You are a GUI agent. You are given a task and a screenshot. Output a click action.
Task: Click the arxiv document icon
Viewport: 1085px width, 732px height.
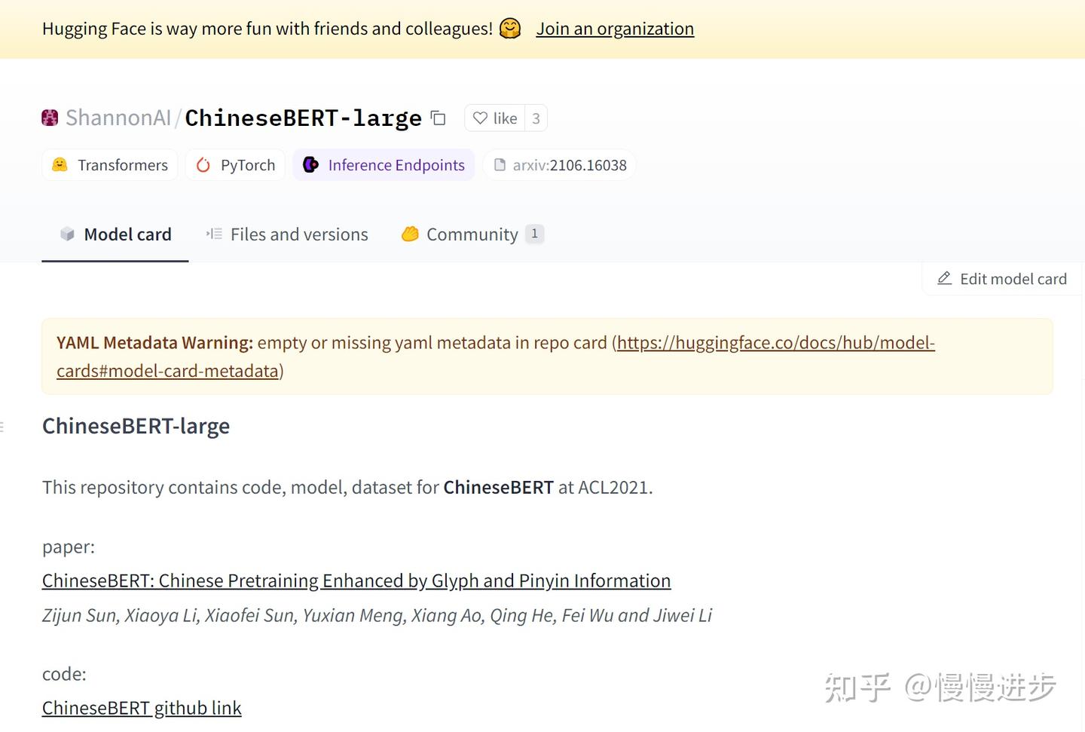(x=500, y=164)
